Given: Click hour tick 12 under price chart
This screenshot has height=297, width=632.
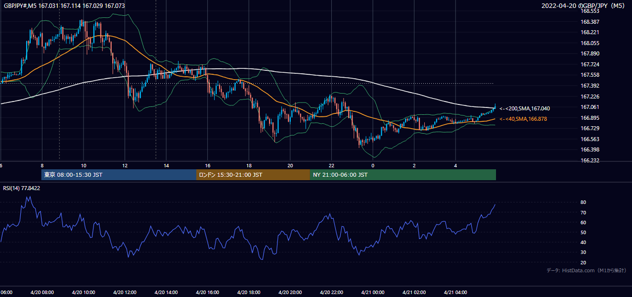Looking at the screenshot, I should click(x=125, y=165).
